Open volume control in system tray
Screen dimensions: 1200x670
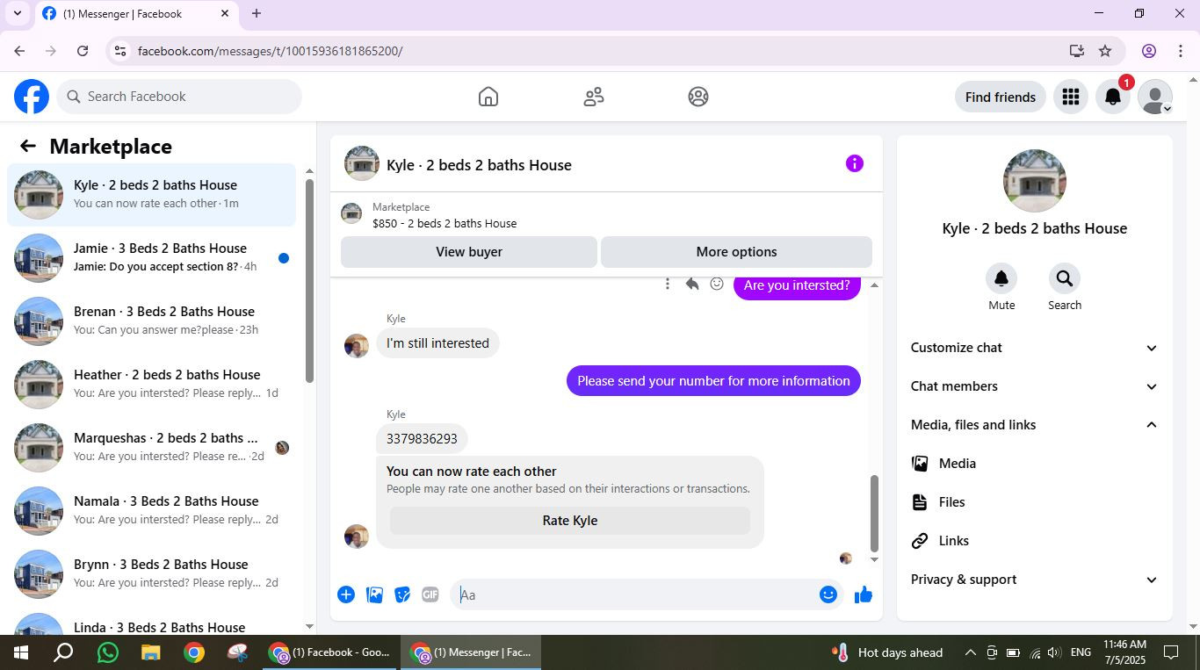pos(1053,652)
